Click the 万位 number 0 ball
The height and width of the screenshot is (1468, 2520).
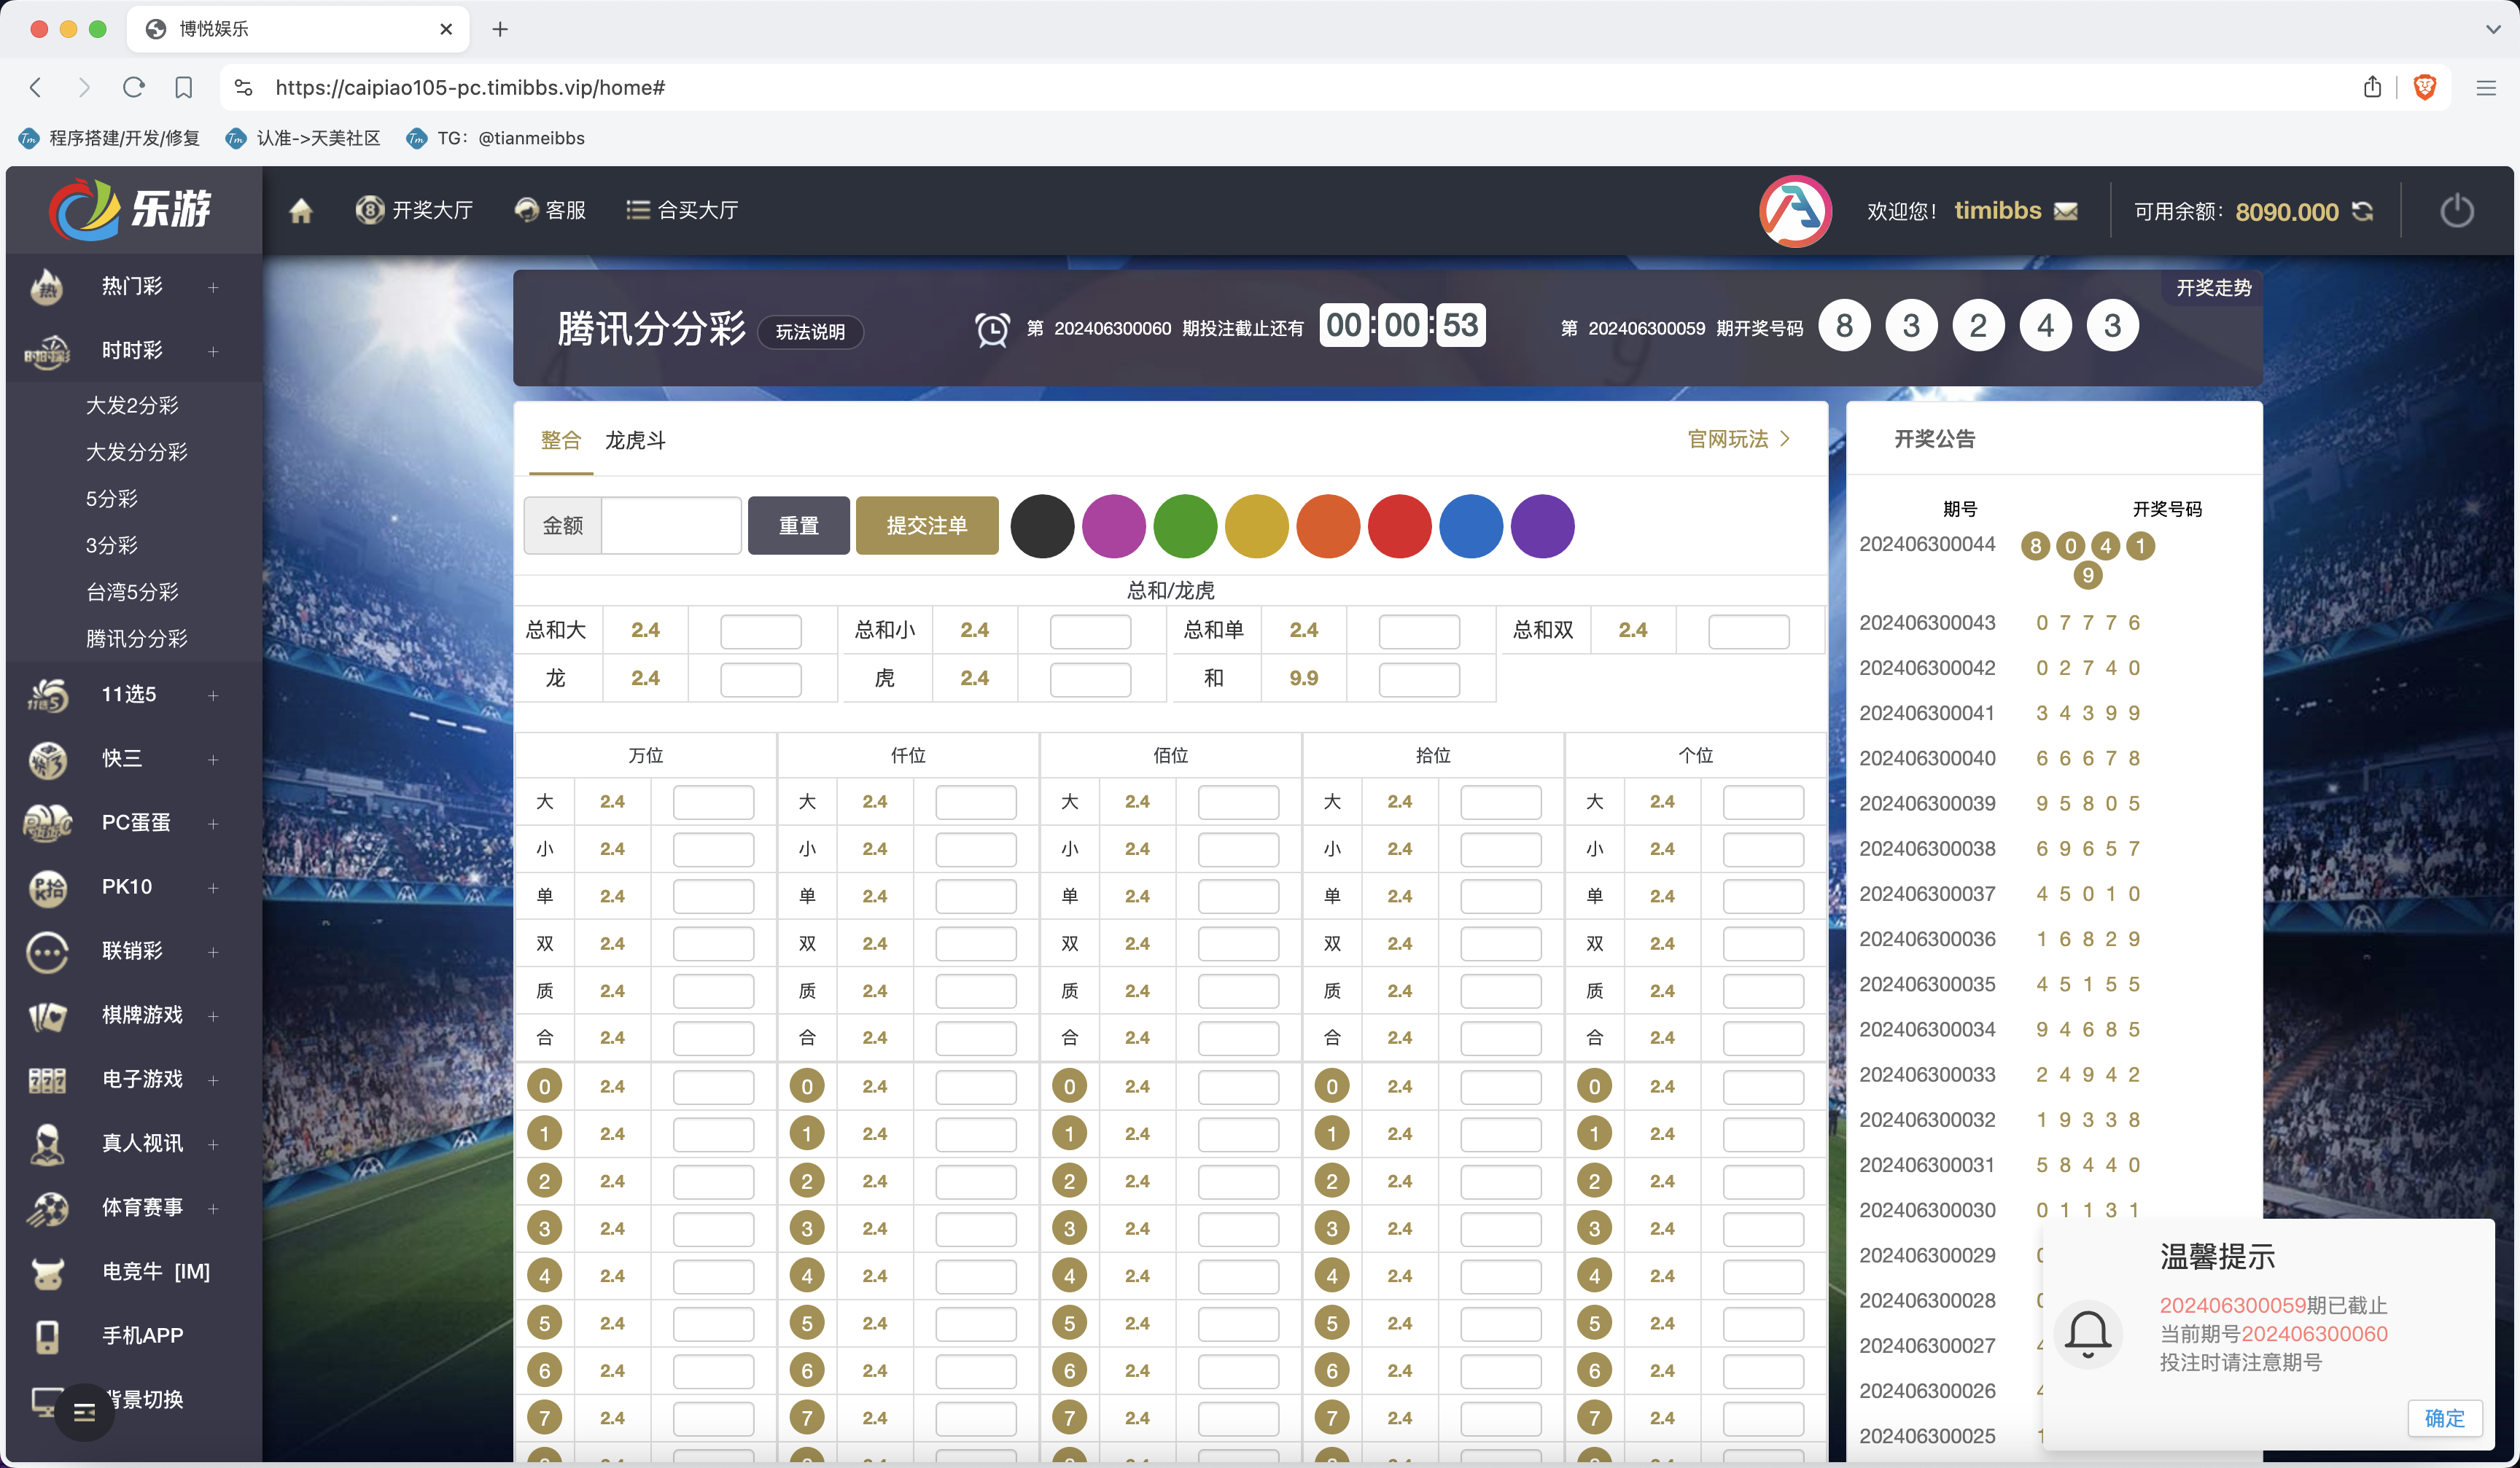(x=544, y=1086)
